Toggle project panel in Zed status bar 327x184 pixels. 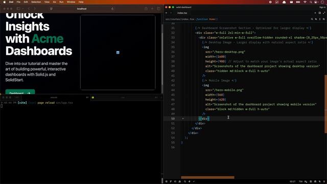166,181
